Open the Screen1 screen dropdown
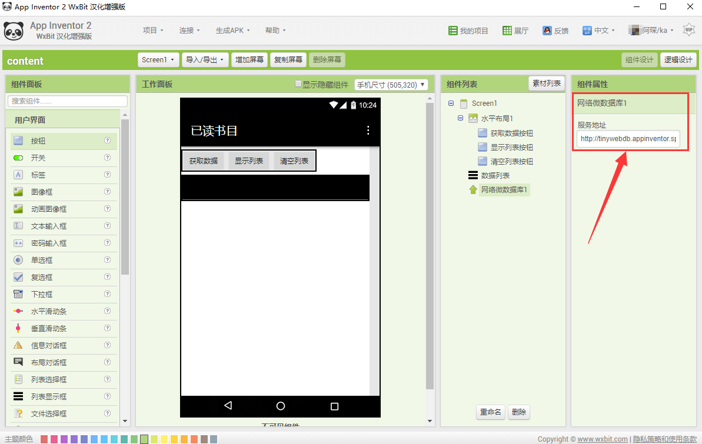 point(158,59)
